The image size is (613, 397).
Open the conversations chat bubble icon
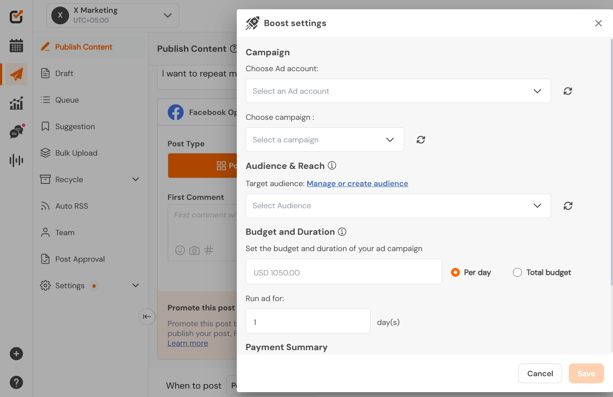pos(17,131)
